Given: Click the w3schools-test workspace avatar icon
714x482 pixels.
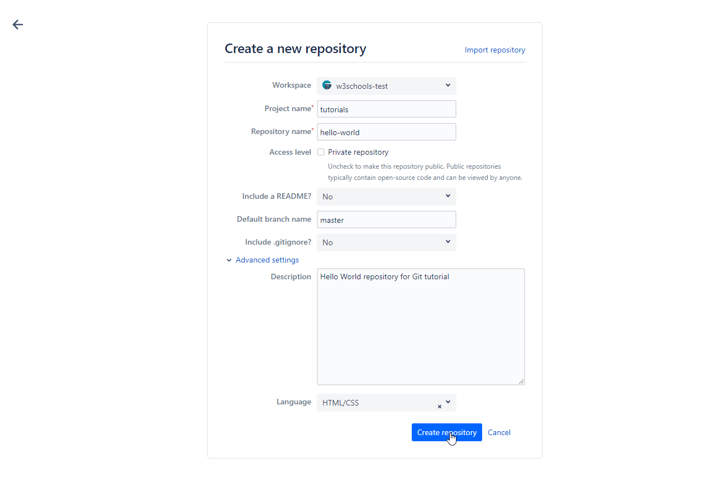Looking at the screenshot, I should pos(327,85).
